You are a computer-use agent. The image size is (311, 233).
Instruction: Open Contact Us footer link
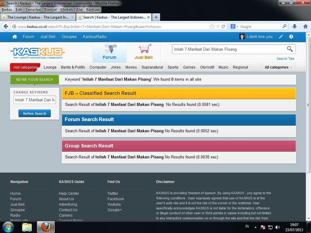pos(68,210)
